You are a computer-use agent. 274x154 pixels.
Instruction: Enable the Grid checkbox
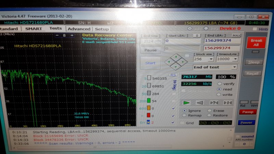click(183, 123)
